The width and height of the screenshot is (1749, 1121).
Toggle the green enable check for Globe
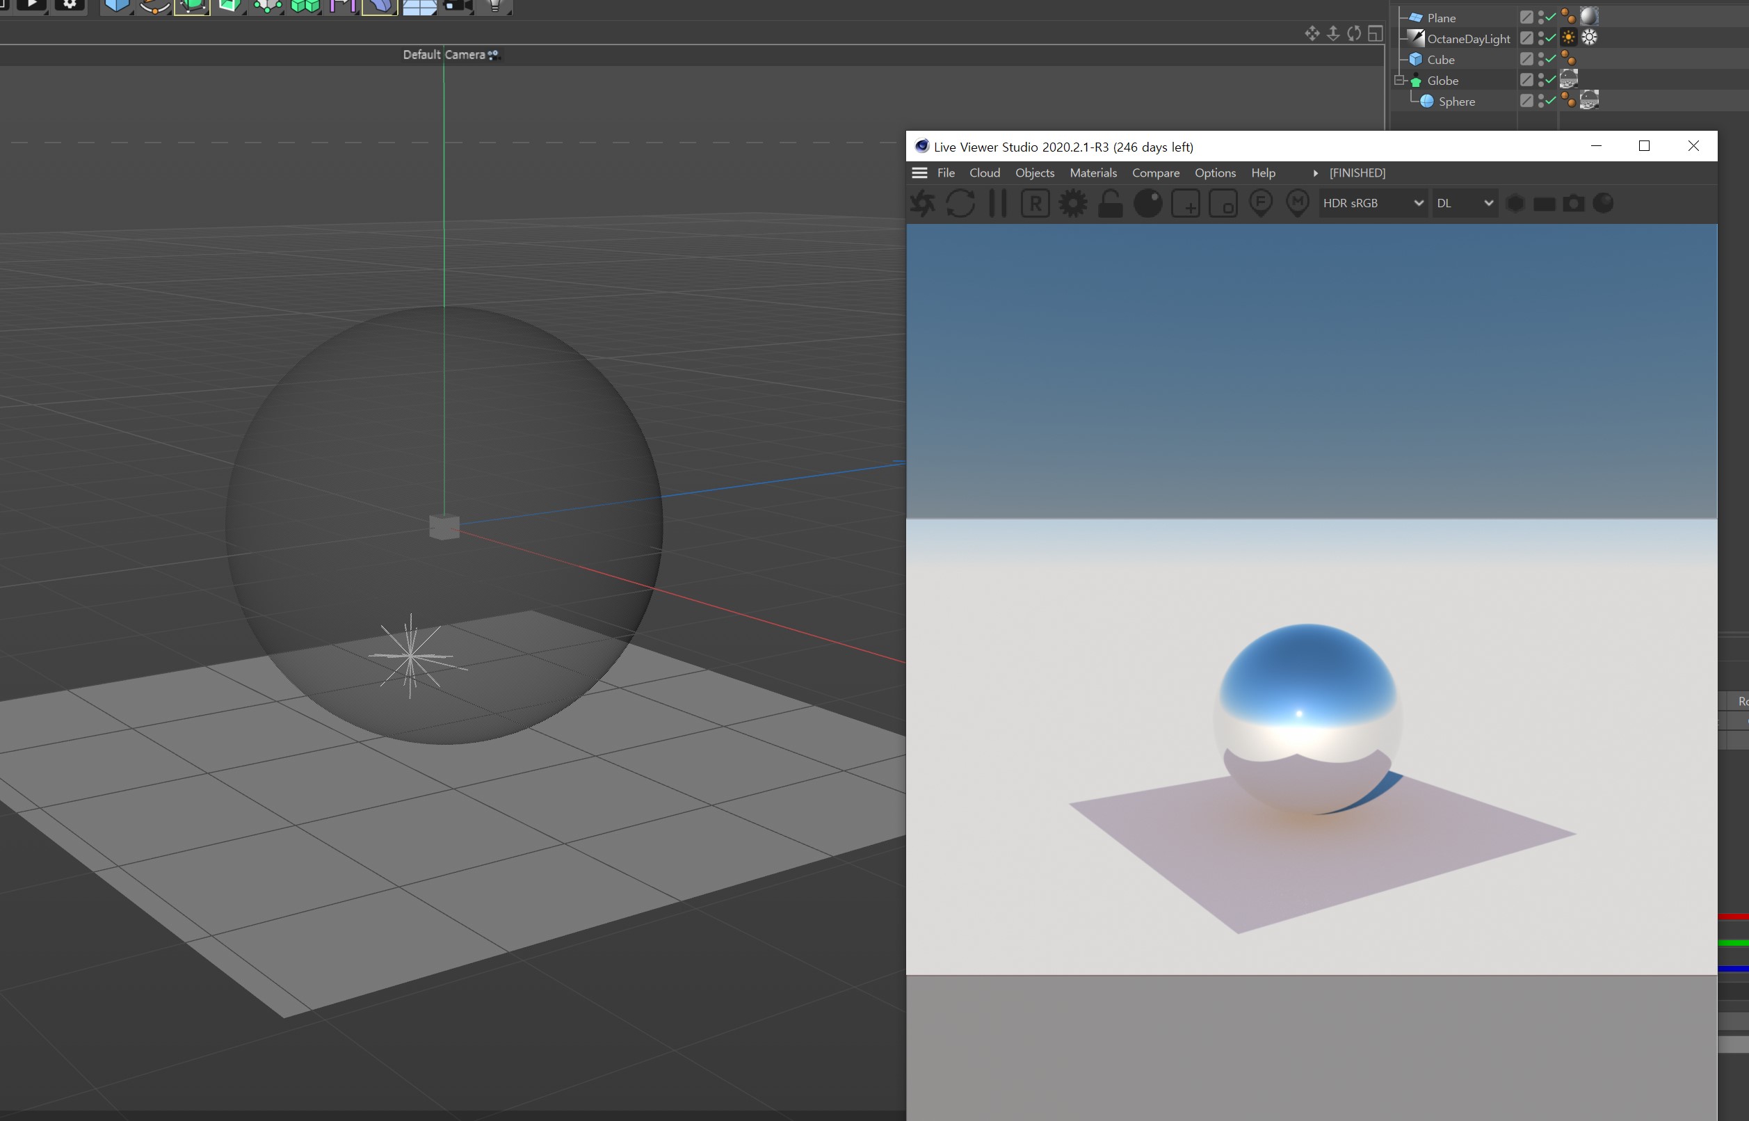pyautogui.click(x=1551, y=79)
